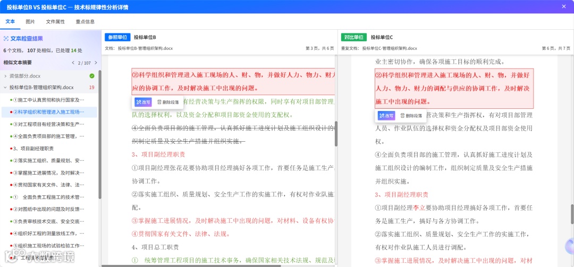574x267 pixels.
Task: Switch to the 图片 tab
Action: (x=30, y=22)
